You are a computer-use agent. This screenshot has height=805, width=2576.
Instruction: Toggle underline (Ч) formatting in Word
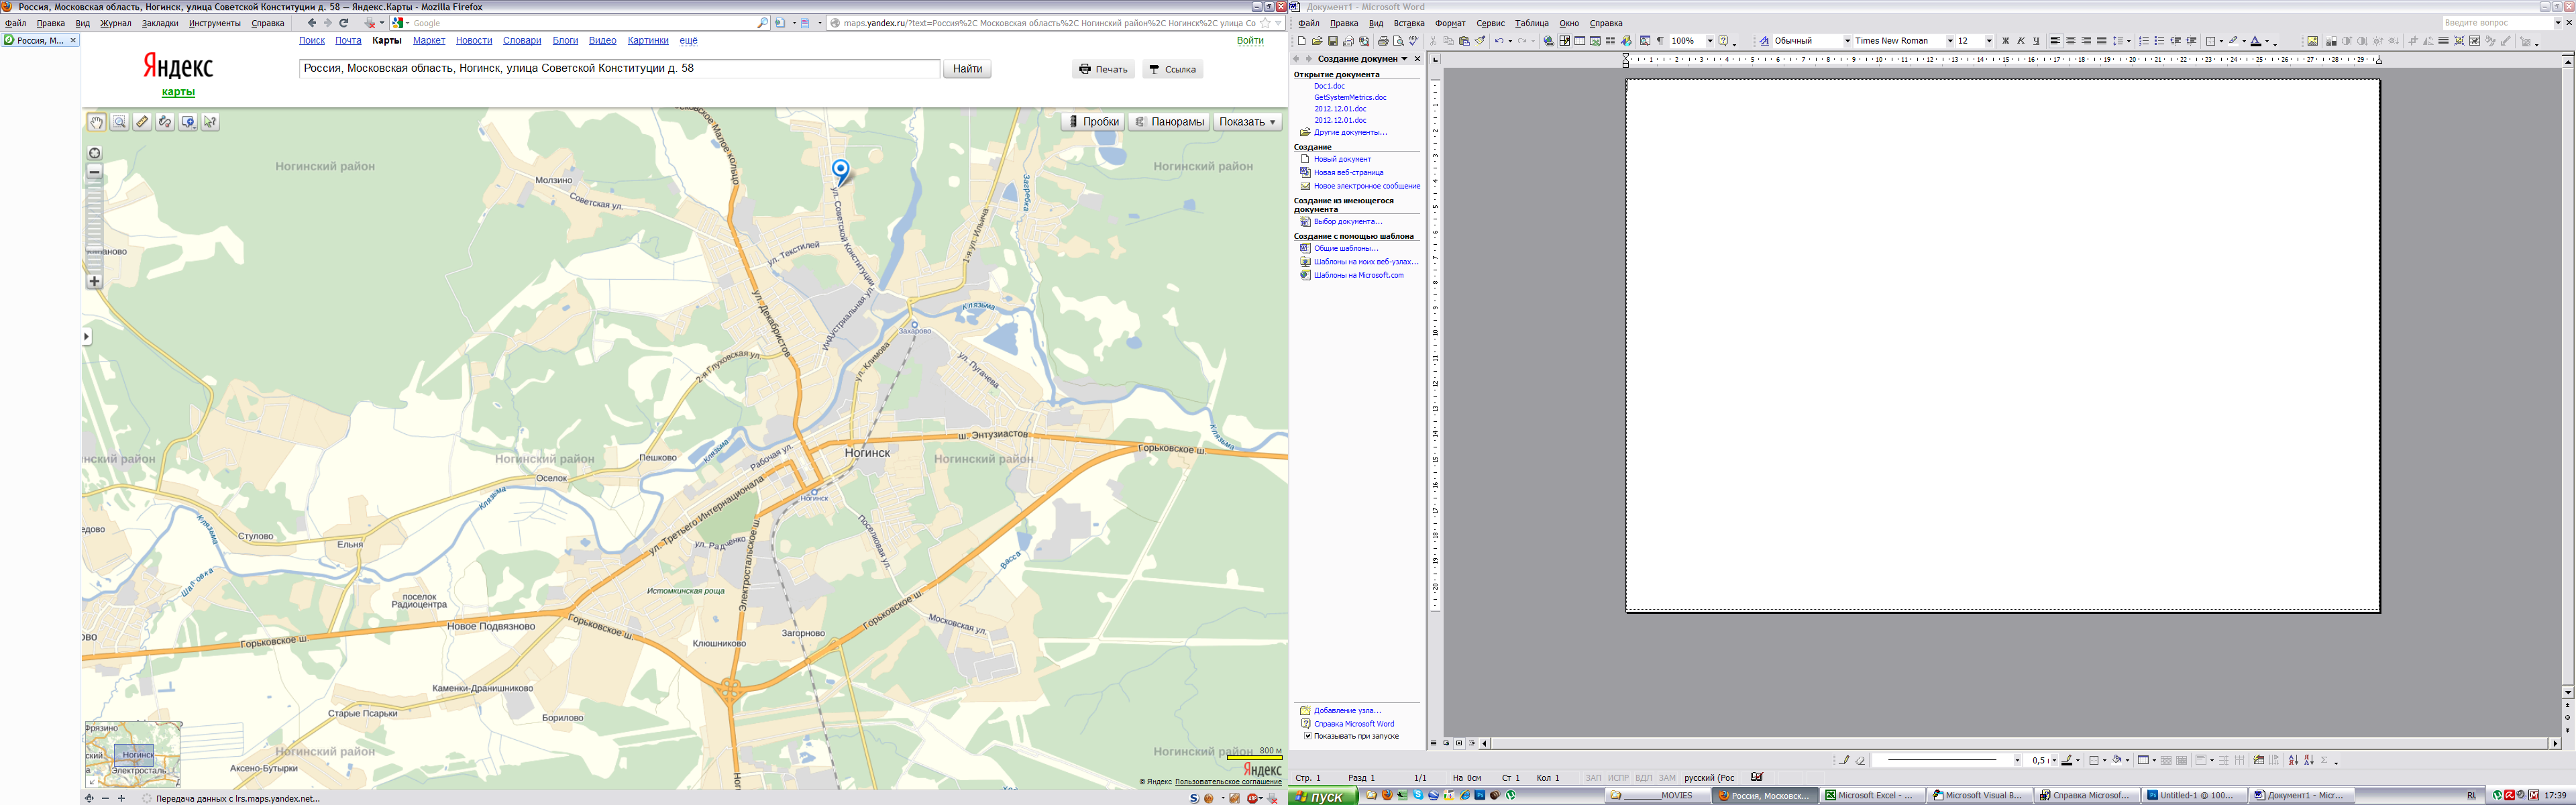pyautogui.click(x=2037, y=41)
